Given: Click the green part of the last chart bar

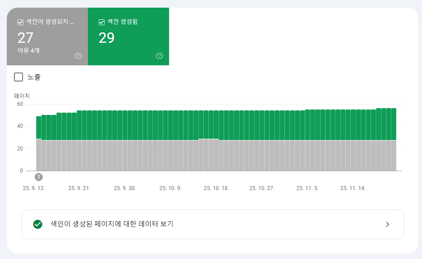Looking at the screenshot, I should [x=394, y=124].
